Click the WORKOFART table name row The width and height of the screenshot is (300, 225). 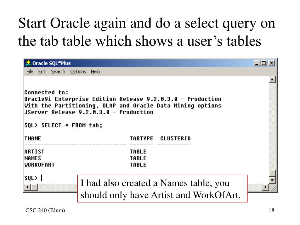[40, 165]
